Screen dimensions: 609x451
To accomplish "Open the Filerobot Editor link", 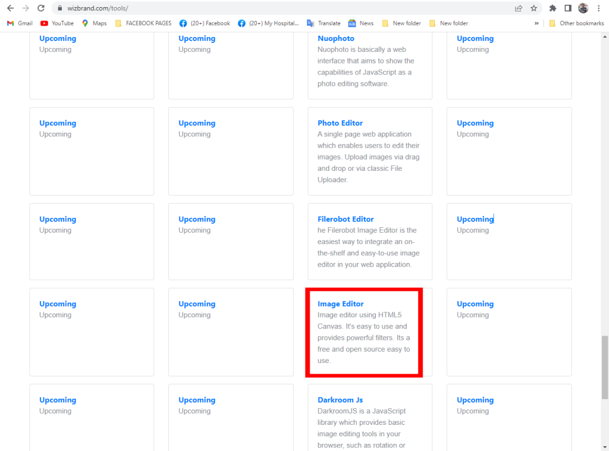I will (346, 219).
